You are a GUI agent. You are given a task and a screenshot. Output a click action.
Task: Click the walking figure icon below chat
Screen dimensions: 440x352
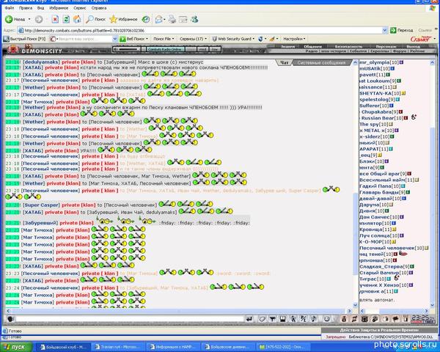[x=293, y=319]
